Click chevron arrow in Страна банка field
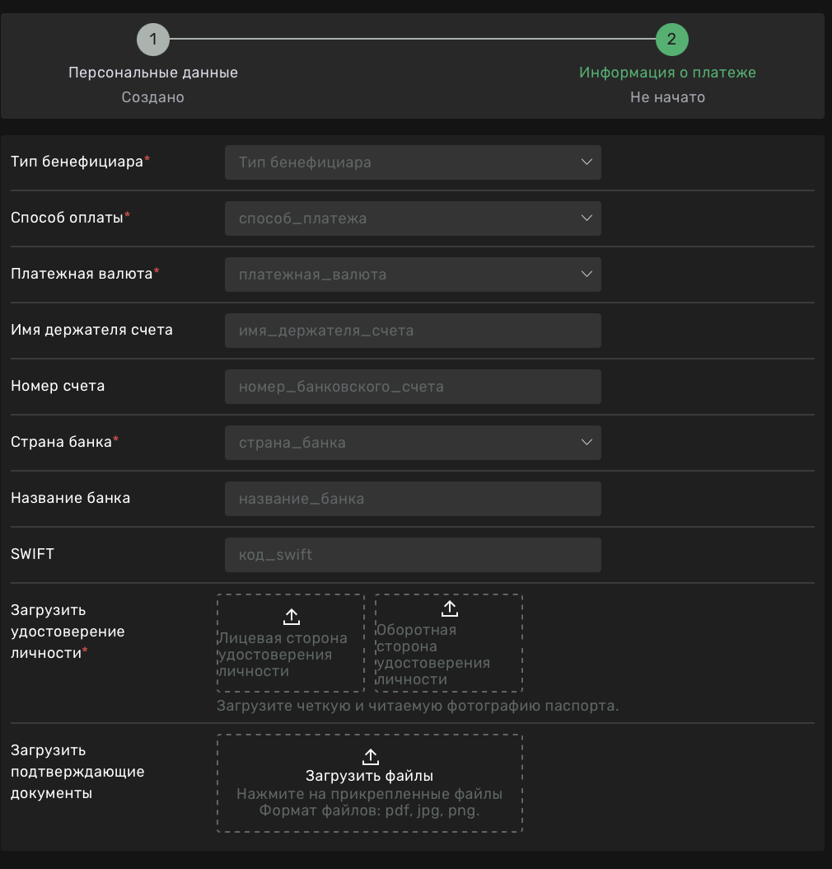Viewport: 832px width, 869px height. (x=587, y=443)
